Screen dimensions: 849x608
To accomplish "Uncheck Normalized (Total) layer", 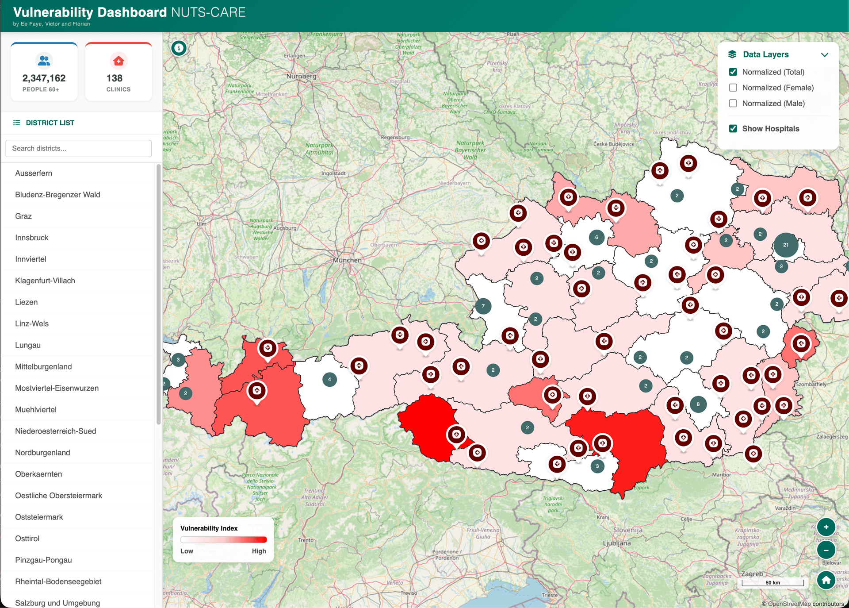I will [733, 72].
